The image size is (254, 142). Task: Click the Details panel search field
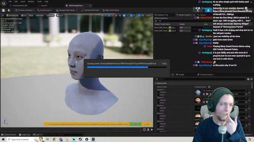(x=200, y=79)
